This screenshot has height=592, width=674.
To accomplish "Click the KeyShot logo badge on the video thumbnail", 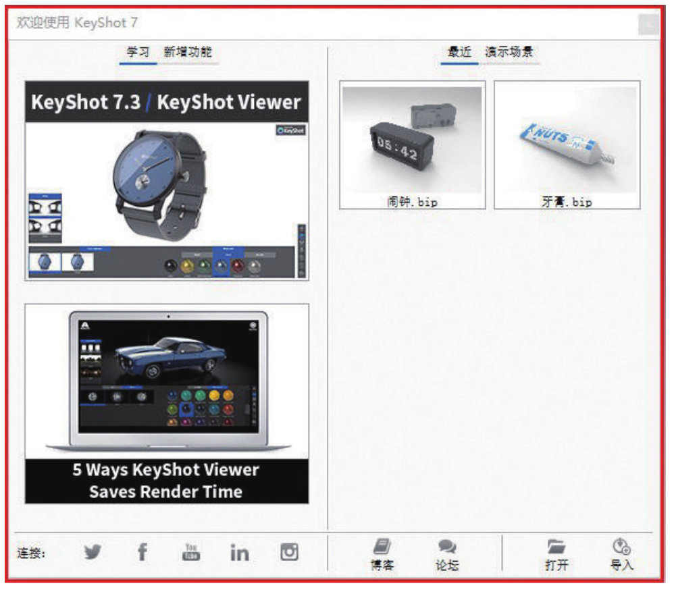I will [x=292, y=130].
